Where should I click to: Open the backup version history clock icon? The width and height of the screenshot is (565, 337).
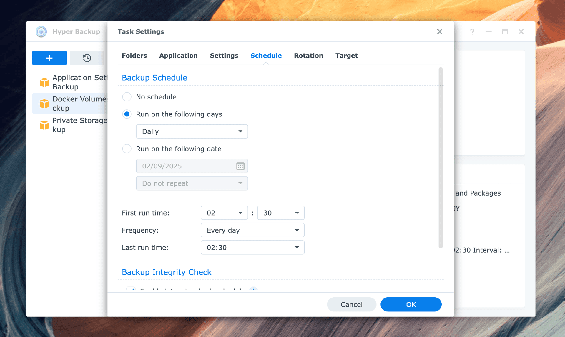(87, 58)
